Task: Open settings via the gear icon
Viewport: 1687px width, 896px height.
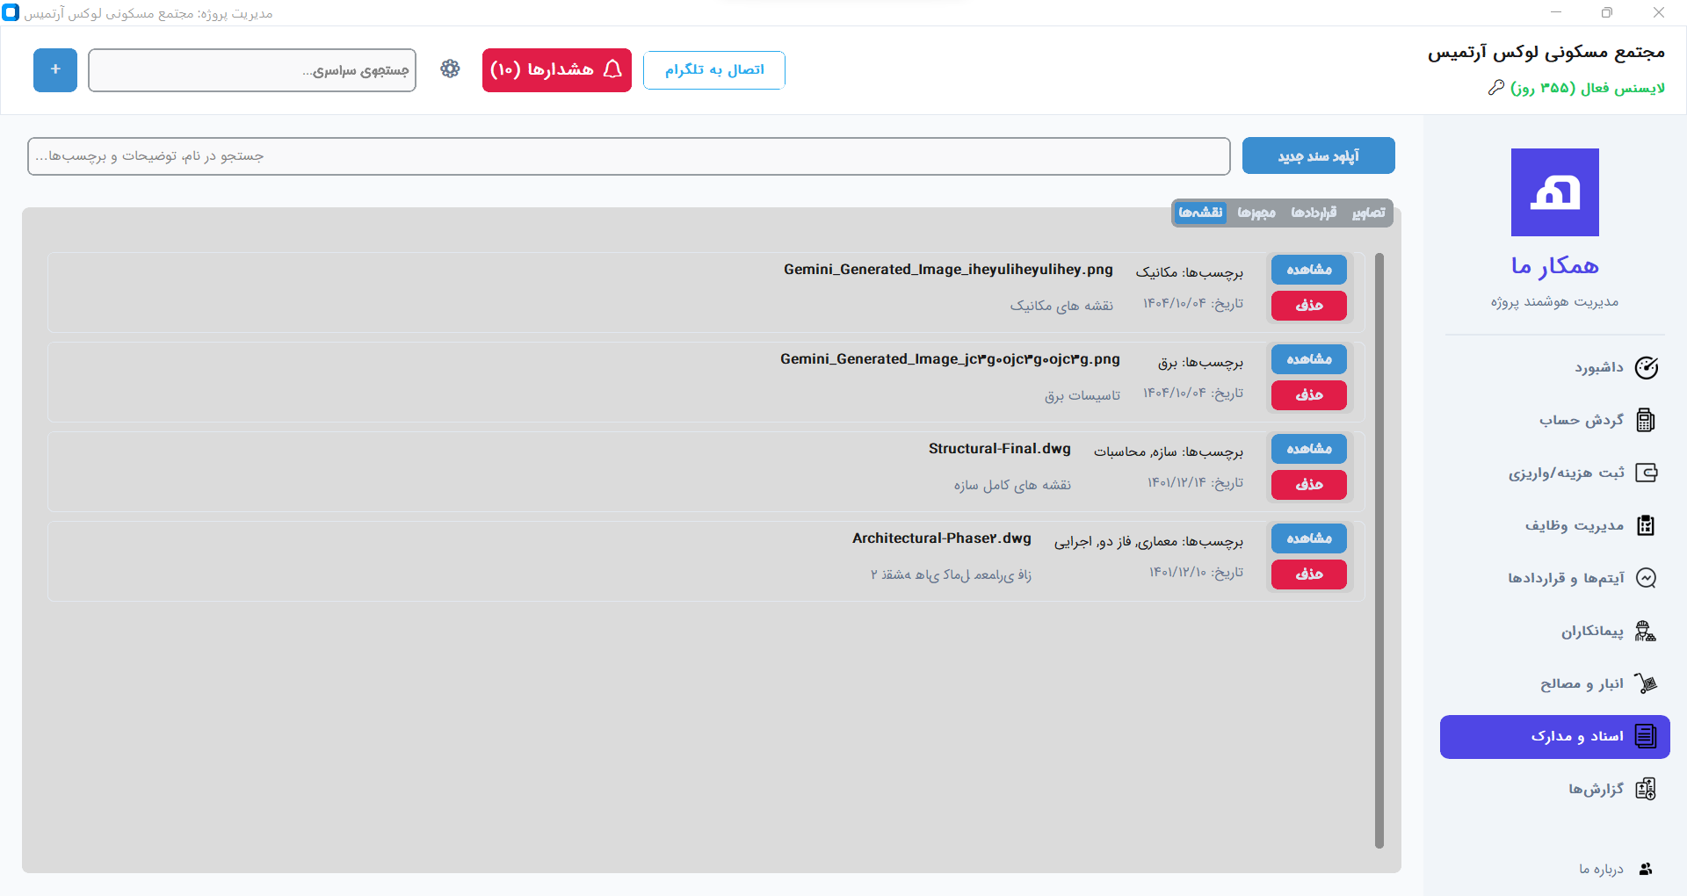Action: pos(450,69)
